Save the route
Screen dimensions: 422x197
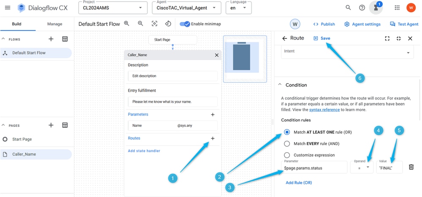pyautogui.click(x=322, y=38)
